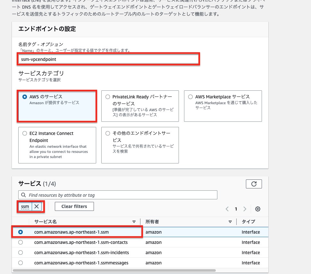Click the エンドポイントの設定 heading
The height and width of the screenshot is (274, 311).
[47, 29]
